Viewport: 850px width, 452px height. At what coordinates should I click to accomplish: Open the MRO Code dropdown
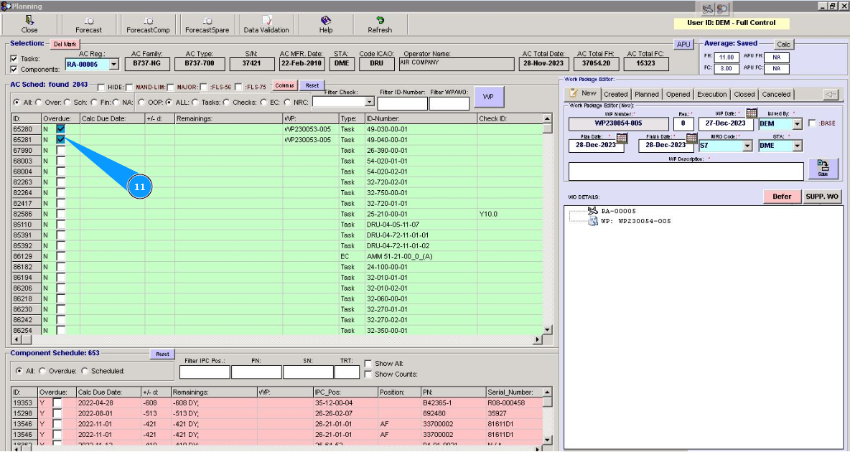747,146
